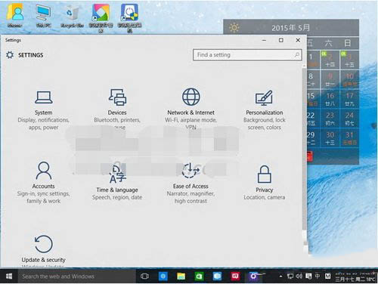The image size is (378, 284).
Task: Click the 中 input method indicator
Action: (x=318, y=276)
